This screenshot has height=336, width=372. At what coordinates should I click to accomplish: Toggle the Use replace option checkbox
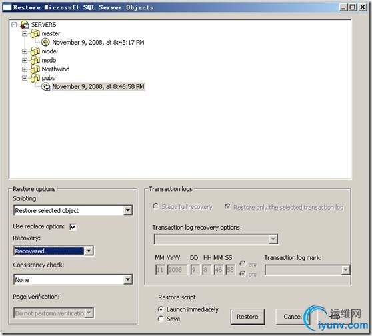click(x=73, y=227)
